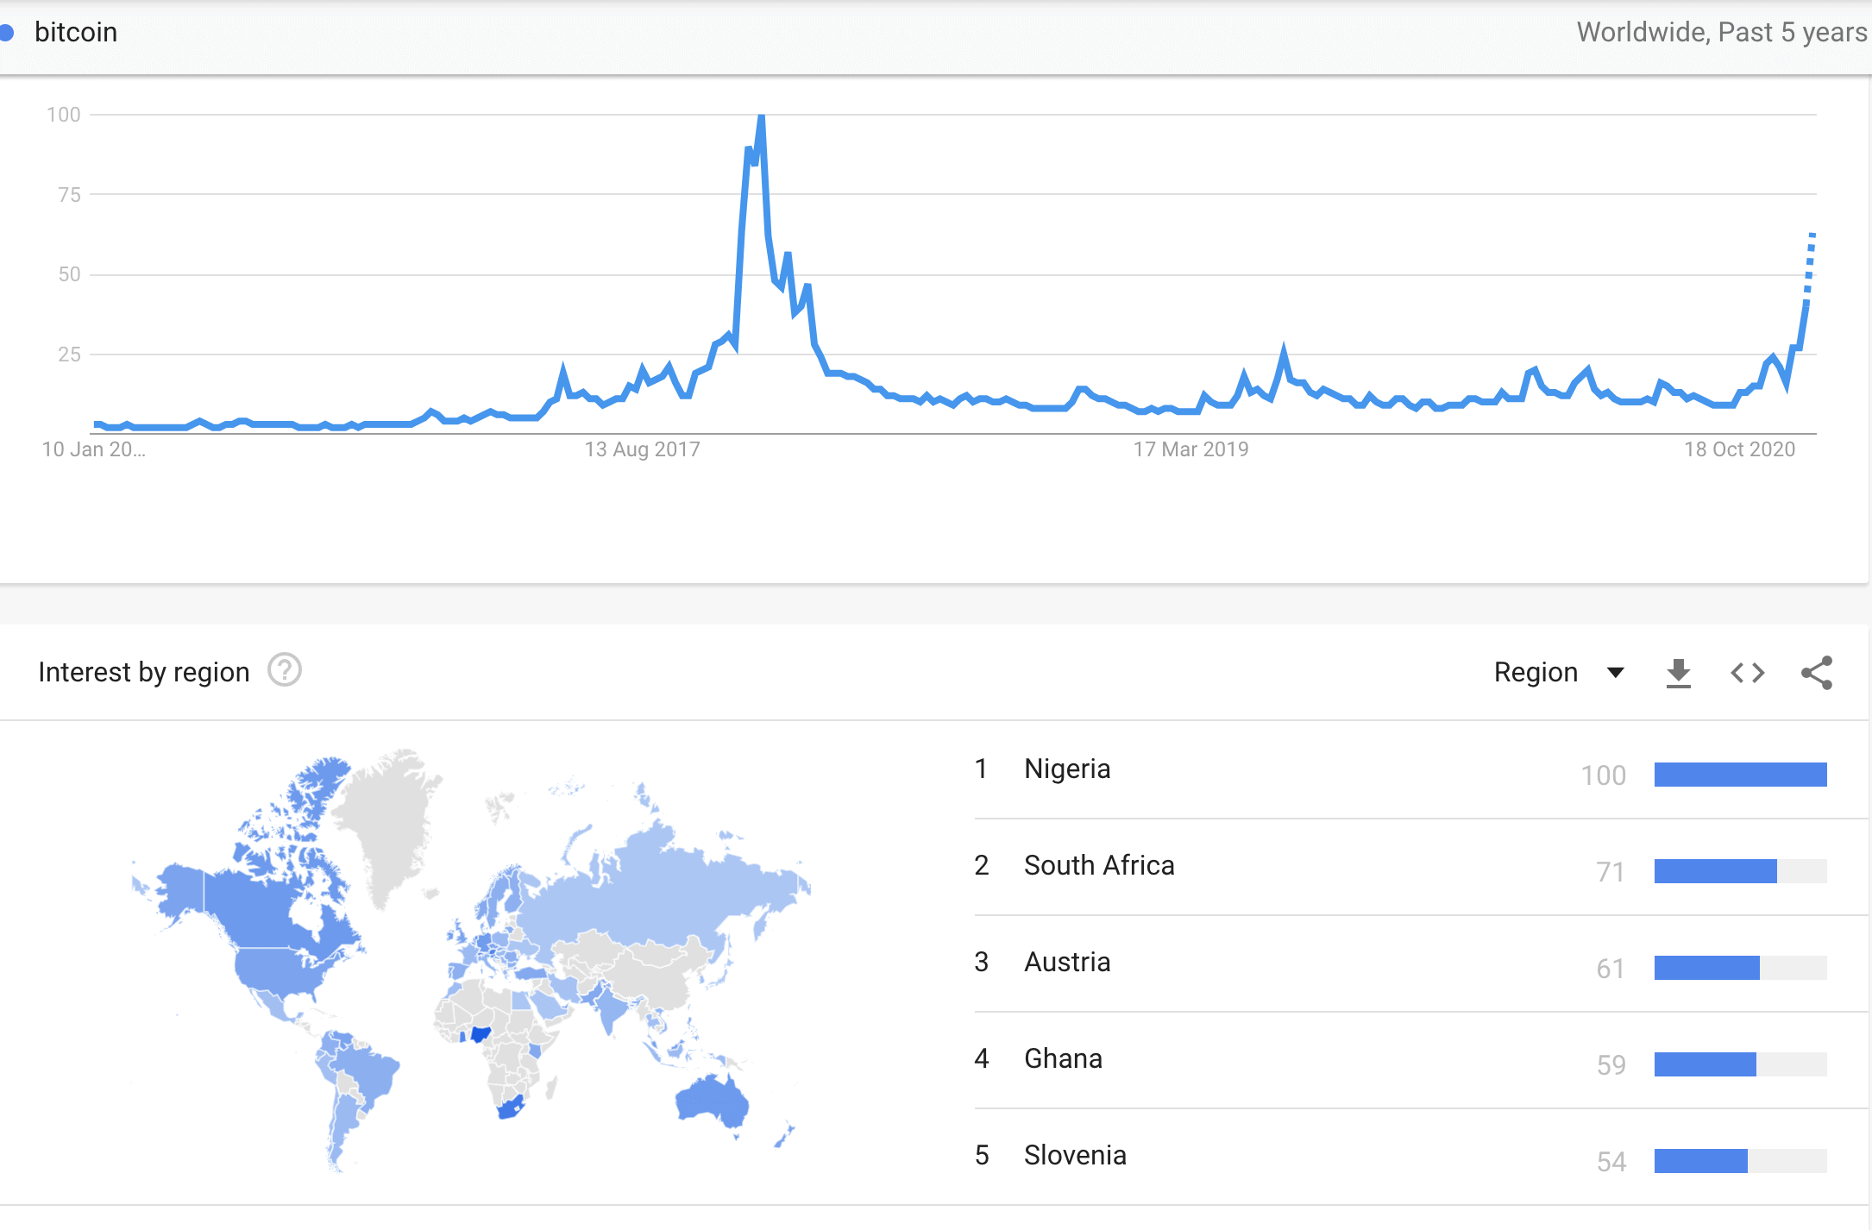
Task: Click Nigeria's full blue interest bar
Action: 1740,775
